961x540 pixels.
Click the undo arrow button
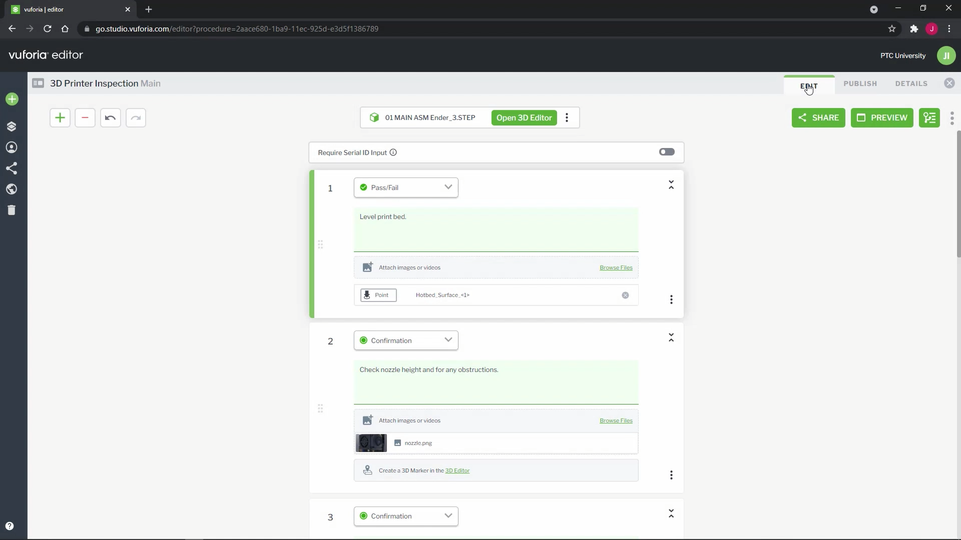coord(110,118)
